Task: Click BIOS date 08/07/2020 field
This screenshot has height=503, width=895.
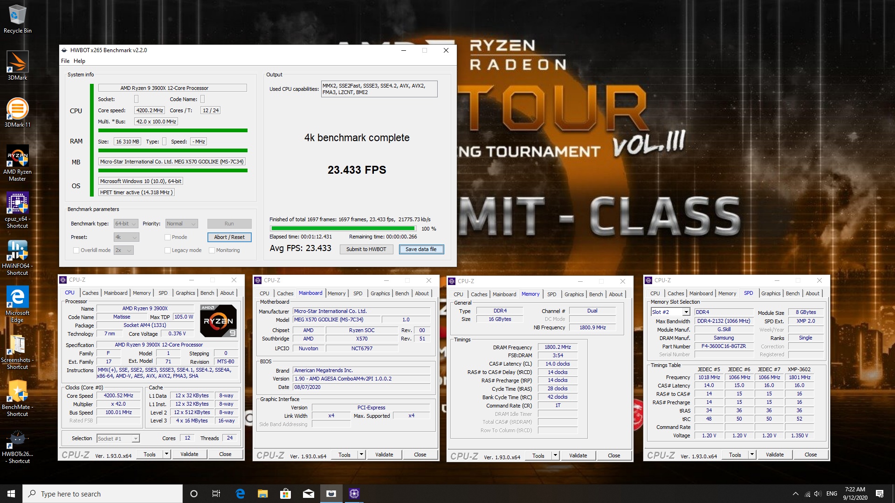Action: (x=361, y=387)
